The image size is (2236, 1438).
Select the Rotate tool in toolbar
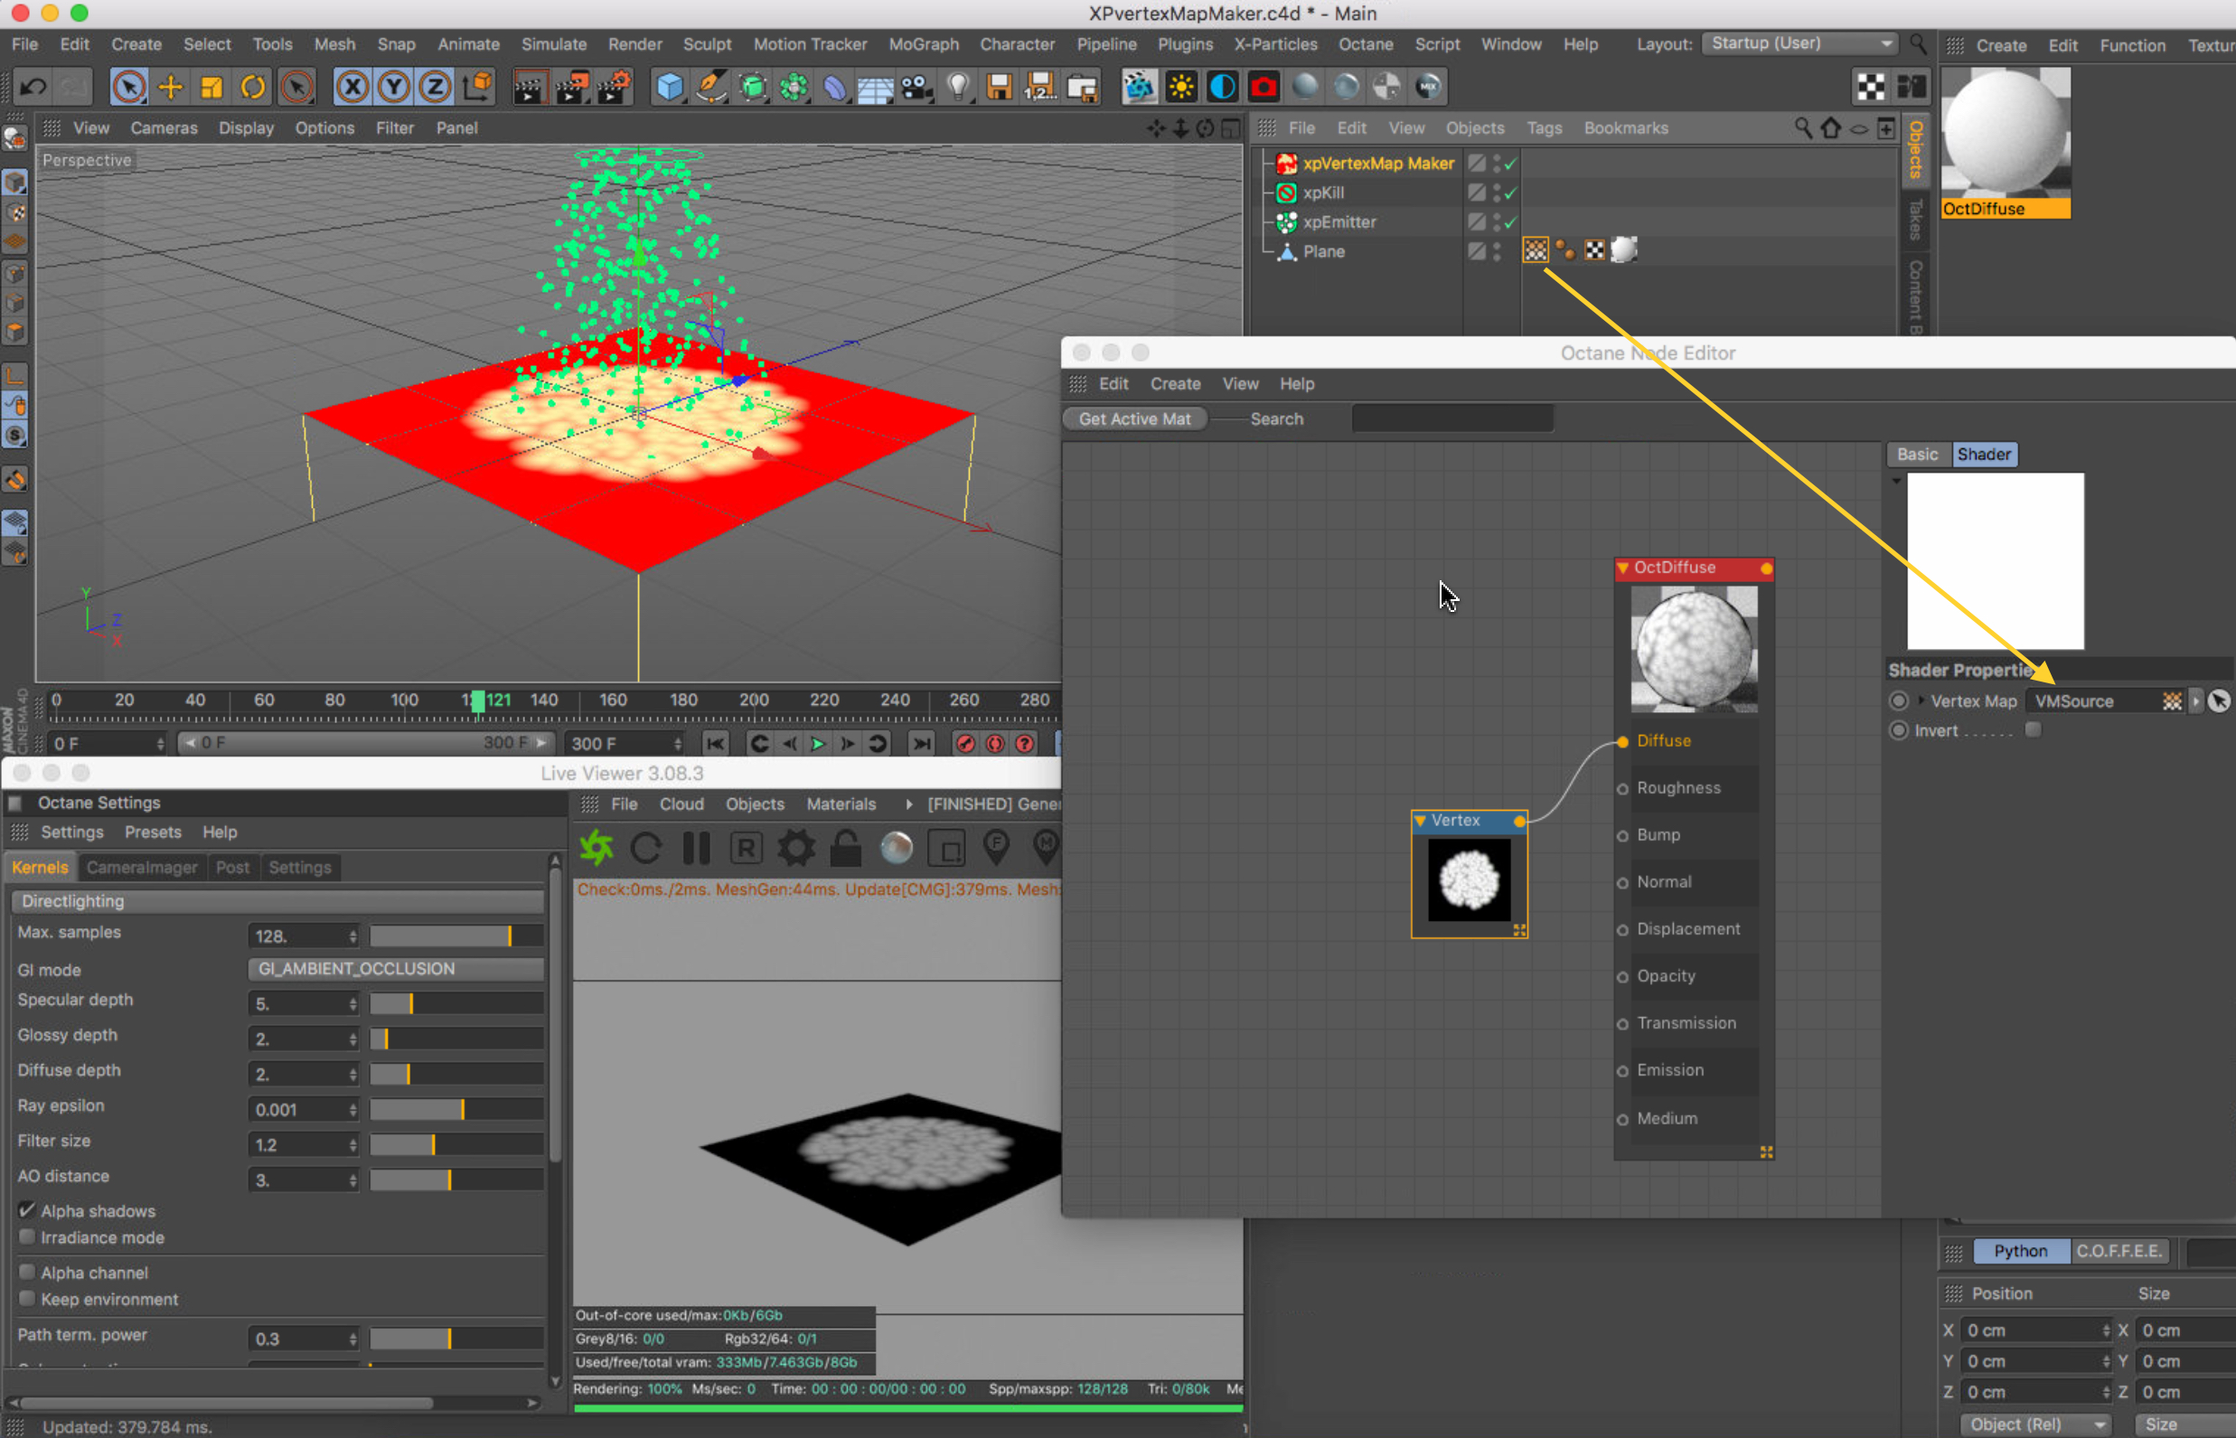(252, 88)
